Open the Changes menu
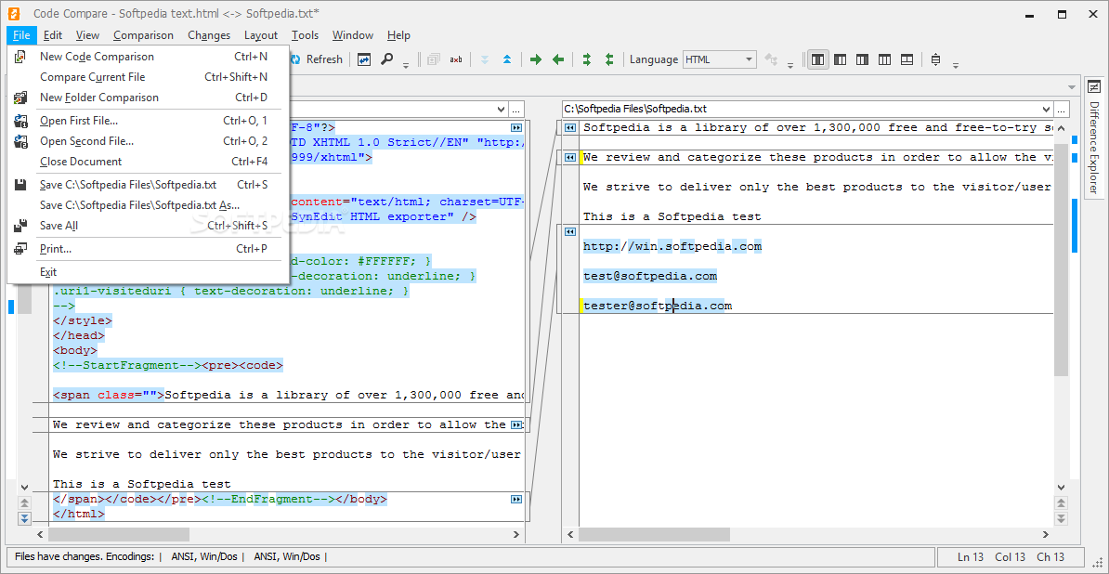Viewport: 1109px width, 574px height. pyautogui.click(x=209, y=35)
